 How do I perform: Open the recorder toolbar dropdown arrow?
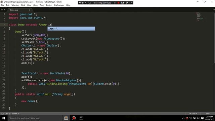(x=80, y=3)
